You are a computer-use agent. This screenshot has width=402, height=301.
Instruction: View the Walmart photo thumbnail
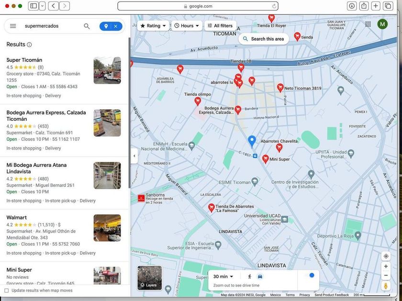(107, 228)
